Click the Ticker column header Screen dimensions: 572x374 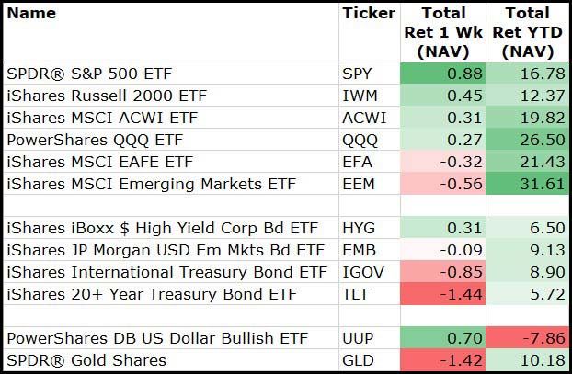[368, 14]
